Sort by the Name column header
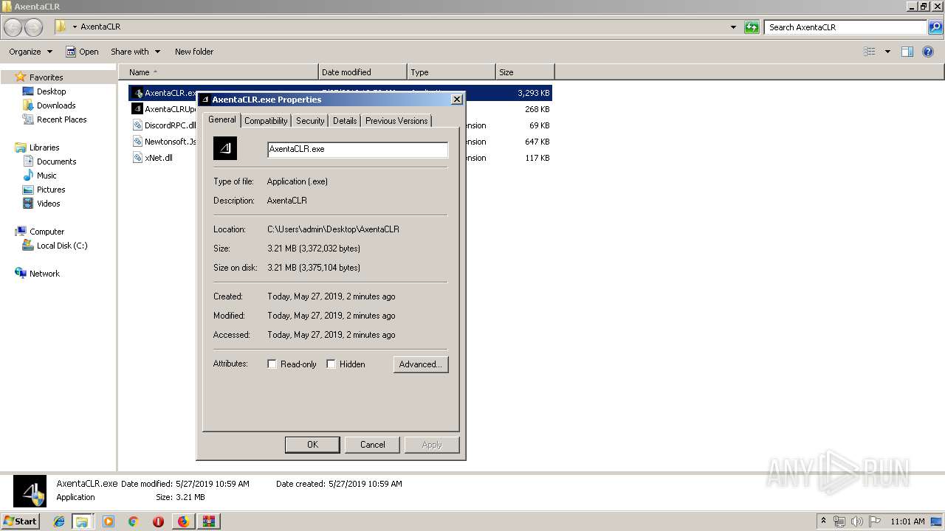Screen dimensions: 945x531 point(219,72)
